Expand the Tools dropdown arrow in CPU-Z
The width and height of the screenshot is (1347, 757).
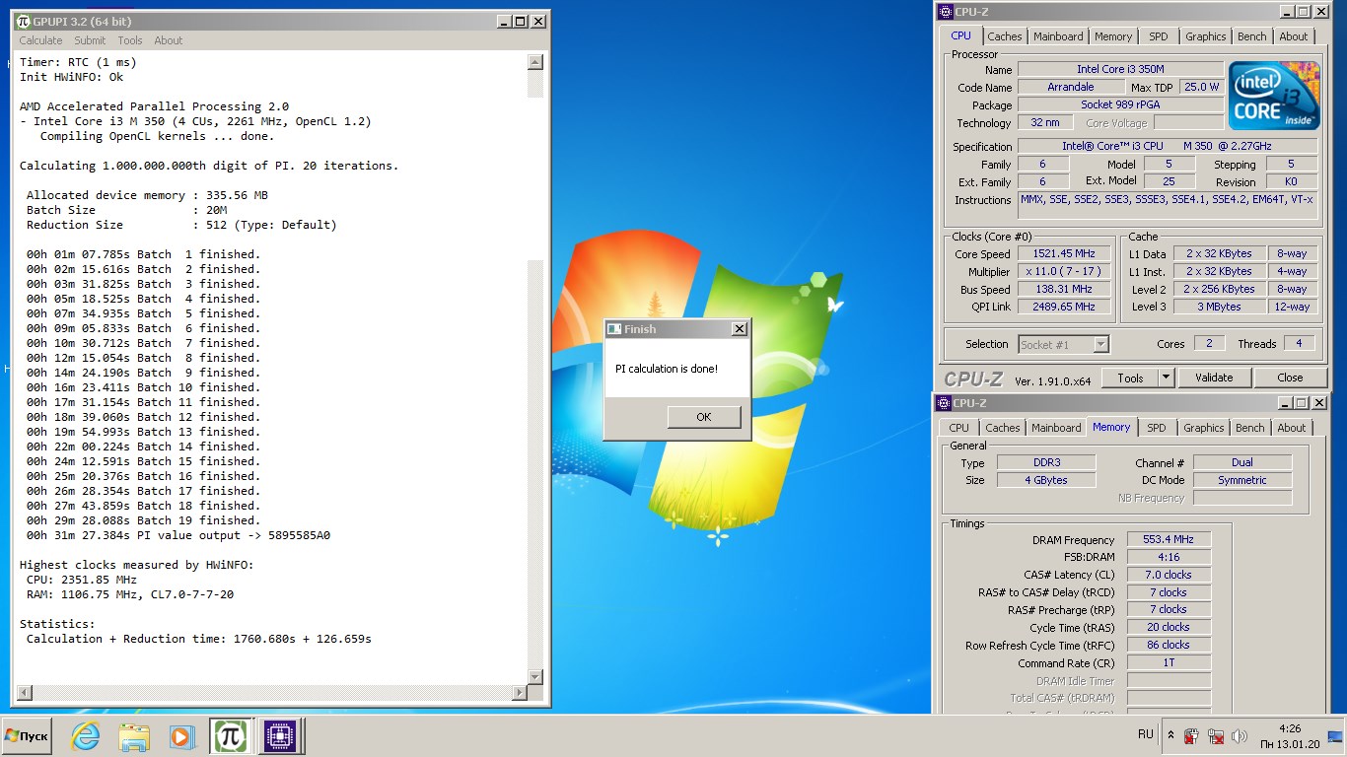(1166, 378)
